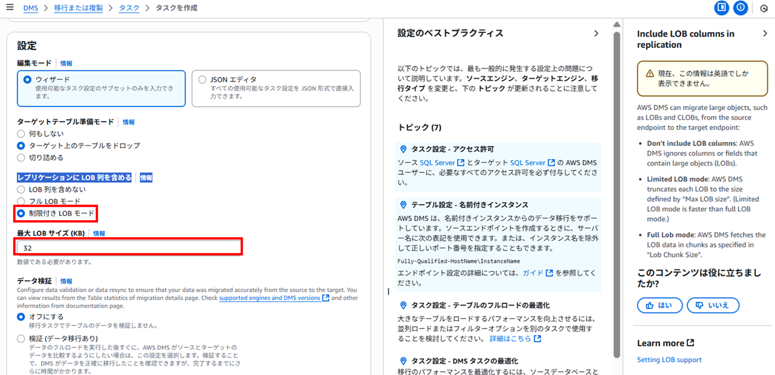Viewport: 775px width, 375px height.
Task: Click external icon after source SQL Server link
Action: click(461, 163)
